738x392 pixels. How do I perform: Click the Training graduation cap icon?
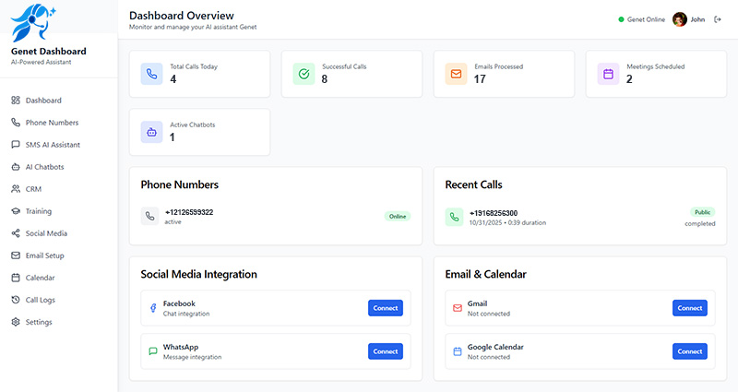16,211
